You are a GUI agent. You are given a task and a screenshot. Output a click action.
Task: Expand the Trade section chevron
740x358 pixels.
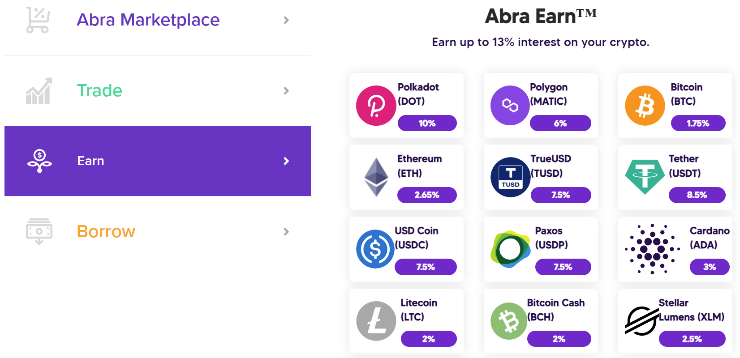(286, 91)
